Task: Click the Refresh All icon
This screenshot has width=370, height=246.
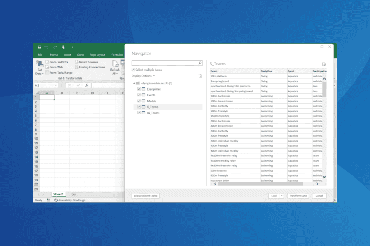Action: tap(115, 64)
